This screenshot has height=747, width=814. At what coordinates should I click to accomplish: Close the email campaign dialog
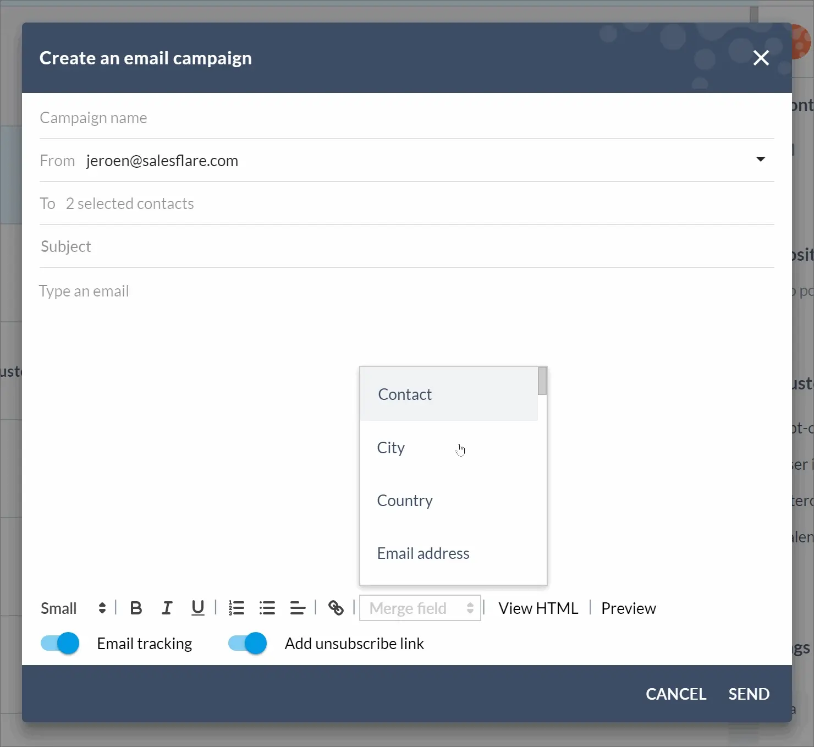[x=761, y=58]
